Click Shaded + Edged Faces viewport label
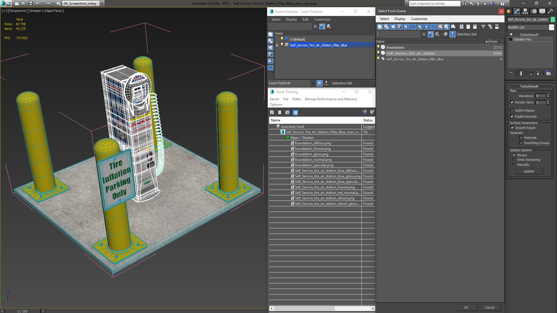 (46, 11)
